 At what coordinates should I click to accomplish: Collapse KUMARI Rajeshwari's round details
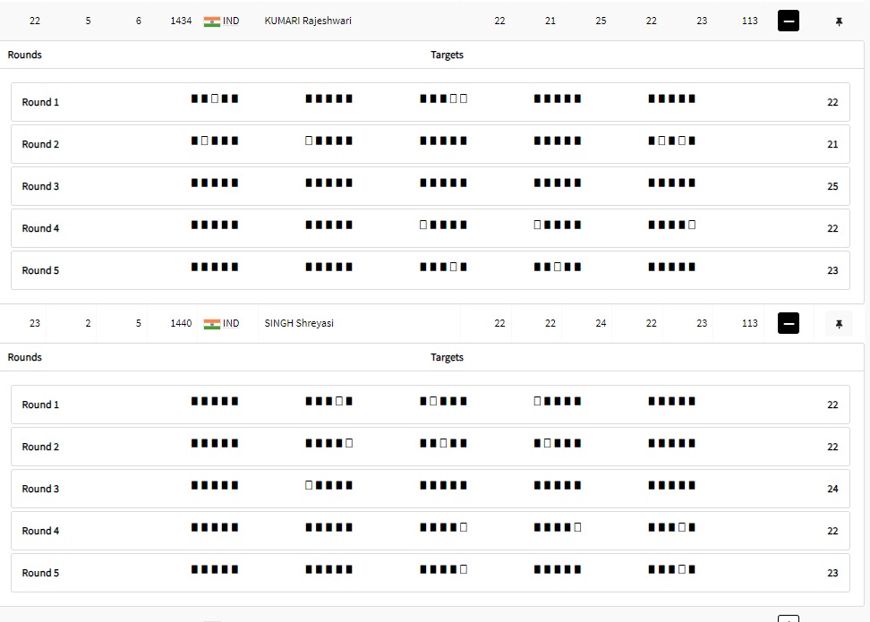click(x=789, y=21)
